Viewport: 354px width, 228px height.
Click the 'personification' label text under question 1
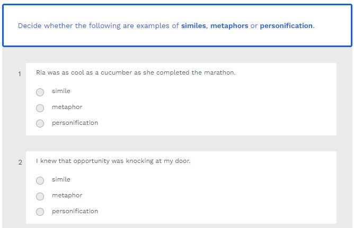[x=75, y=123]
